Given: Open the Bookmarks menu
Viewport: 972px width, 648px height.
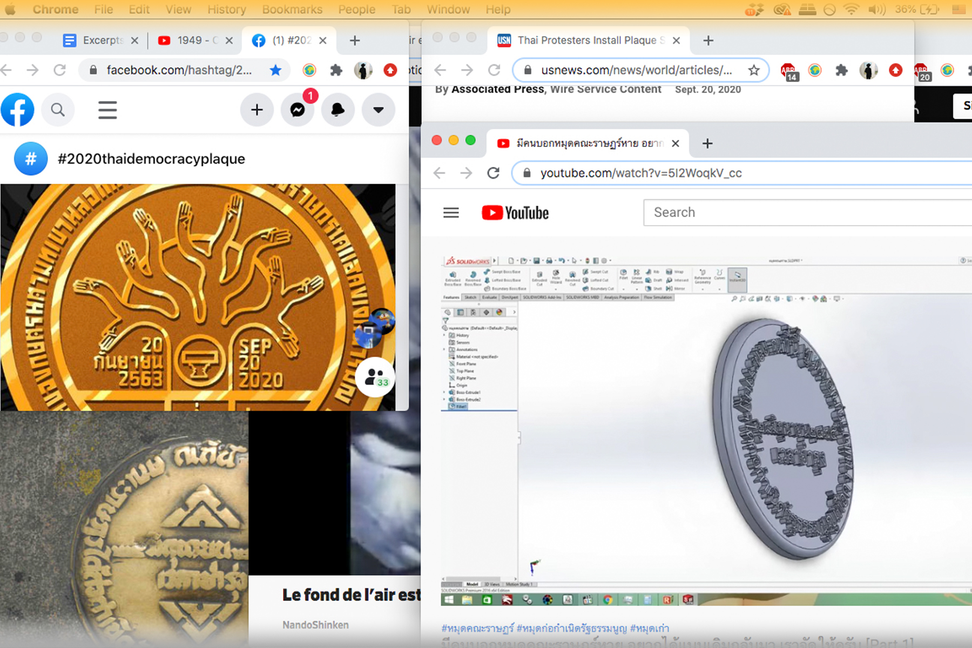Looking at the screenshot, I should pyautogui.click(x=292, y=9).
